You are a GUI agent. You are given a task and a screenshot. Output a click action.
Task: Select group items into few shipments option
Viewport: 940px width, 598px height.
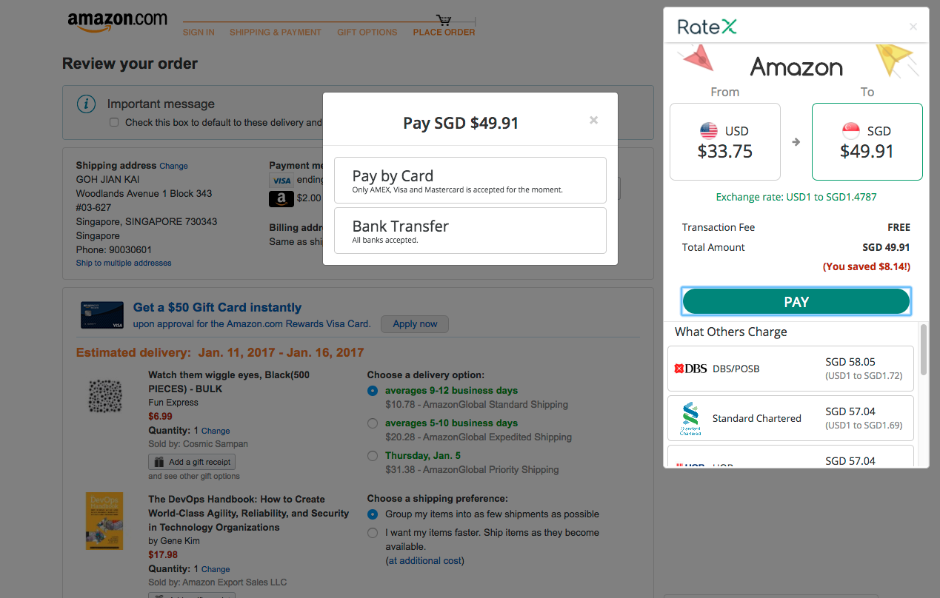(x=373, y=514)
